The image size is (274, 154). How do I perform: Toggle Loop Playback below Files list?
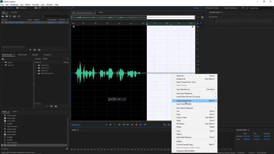pos(35,50)
